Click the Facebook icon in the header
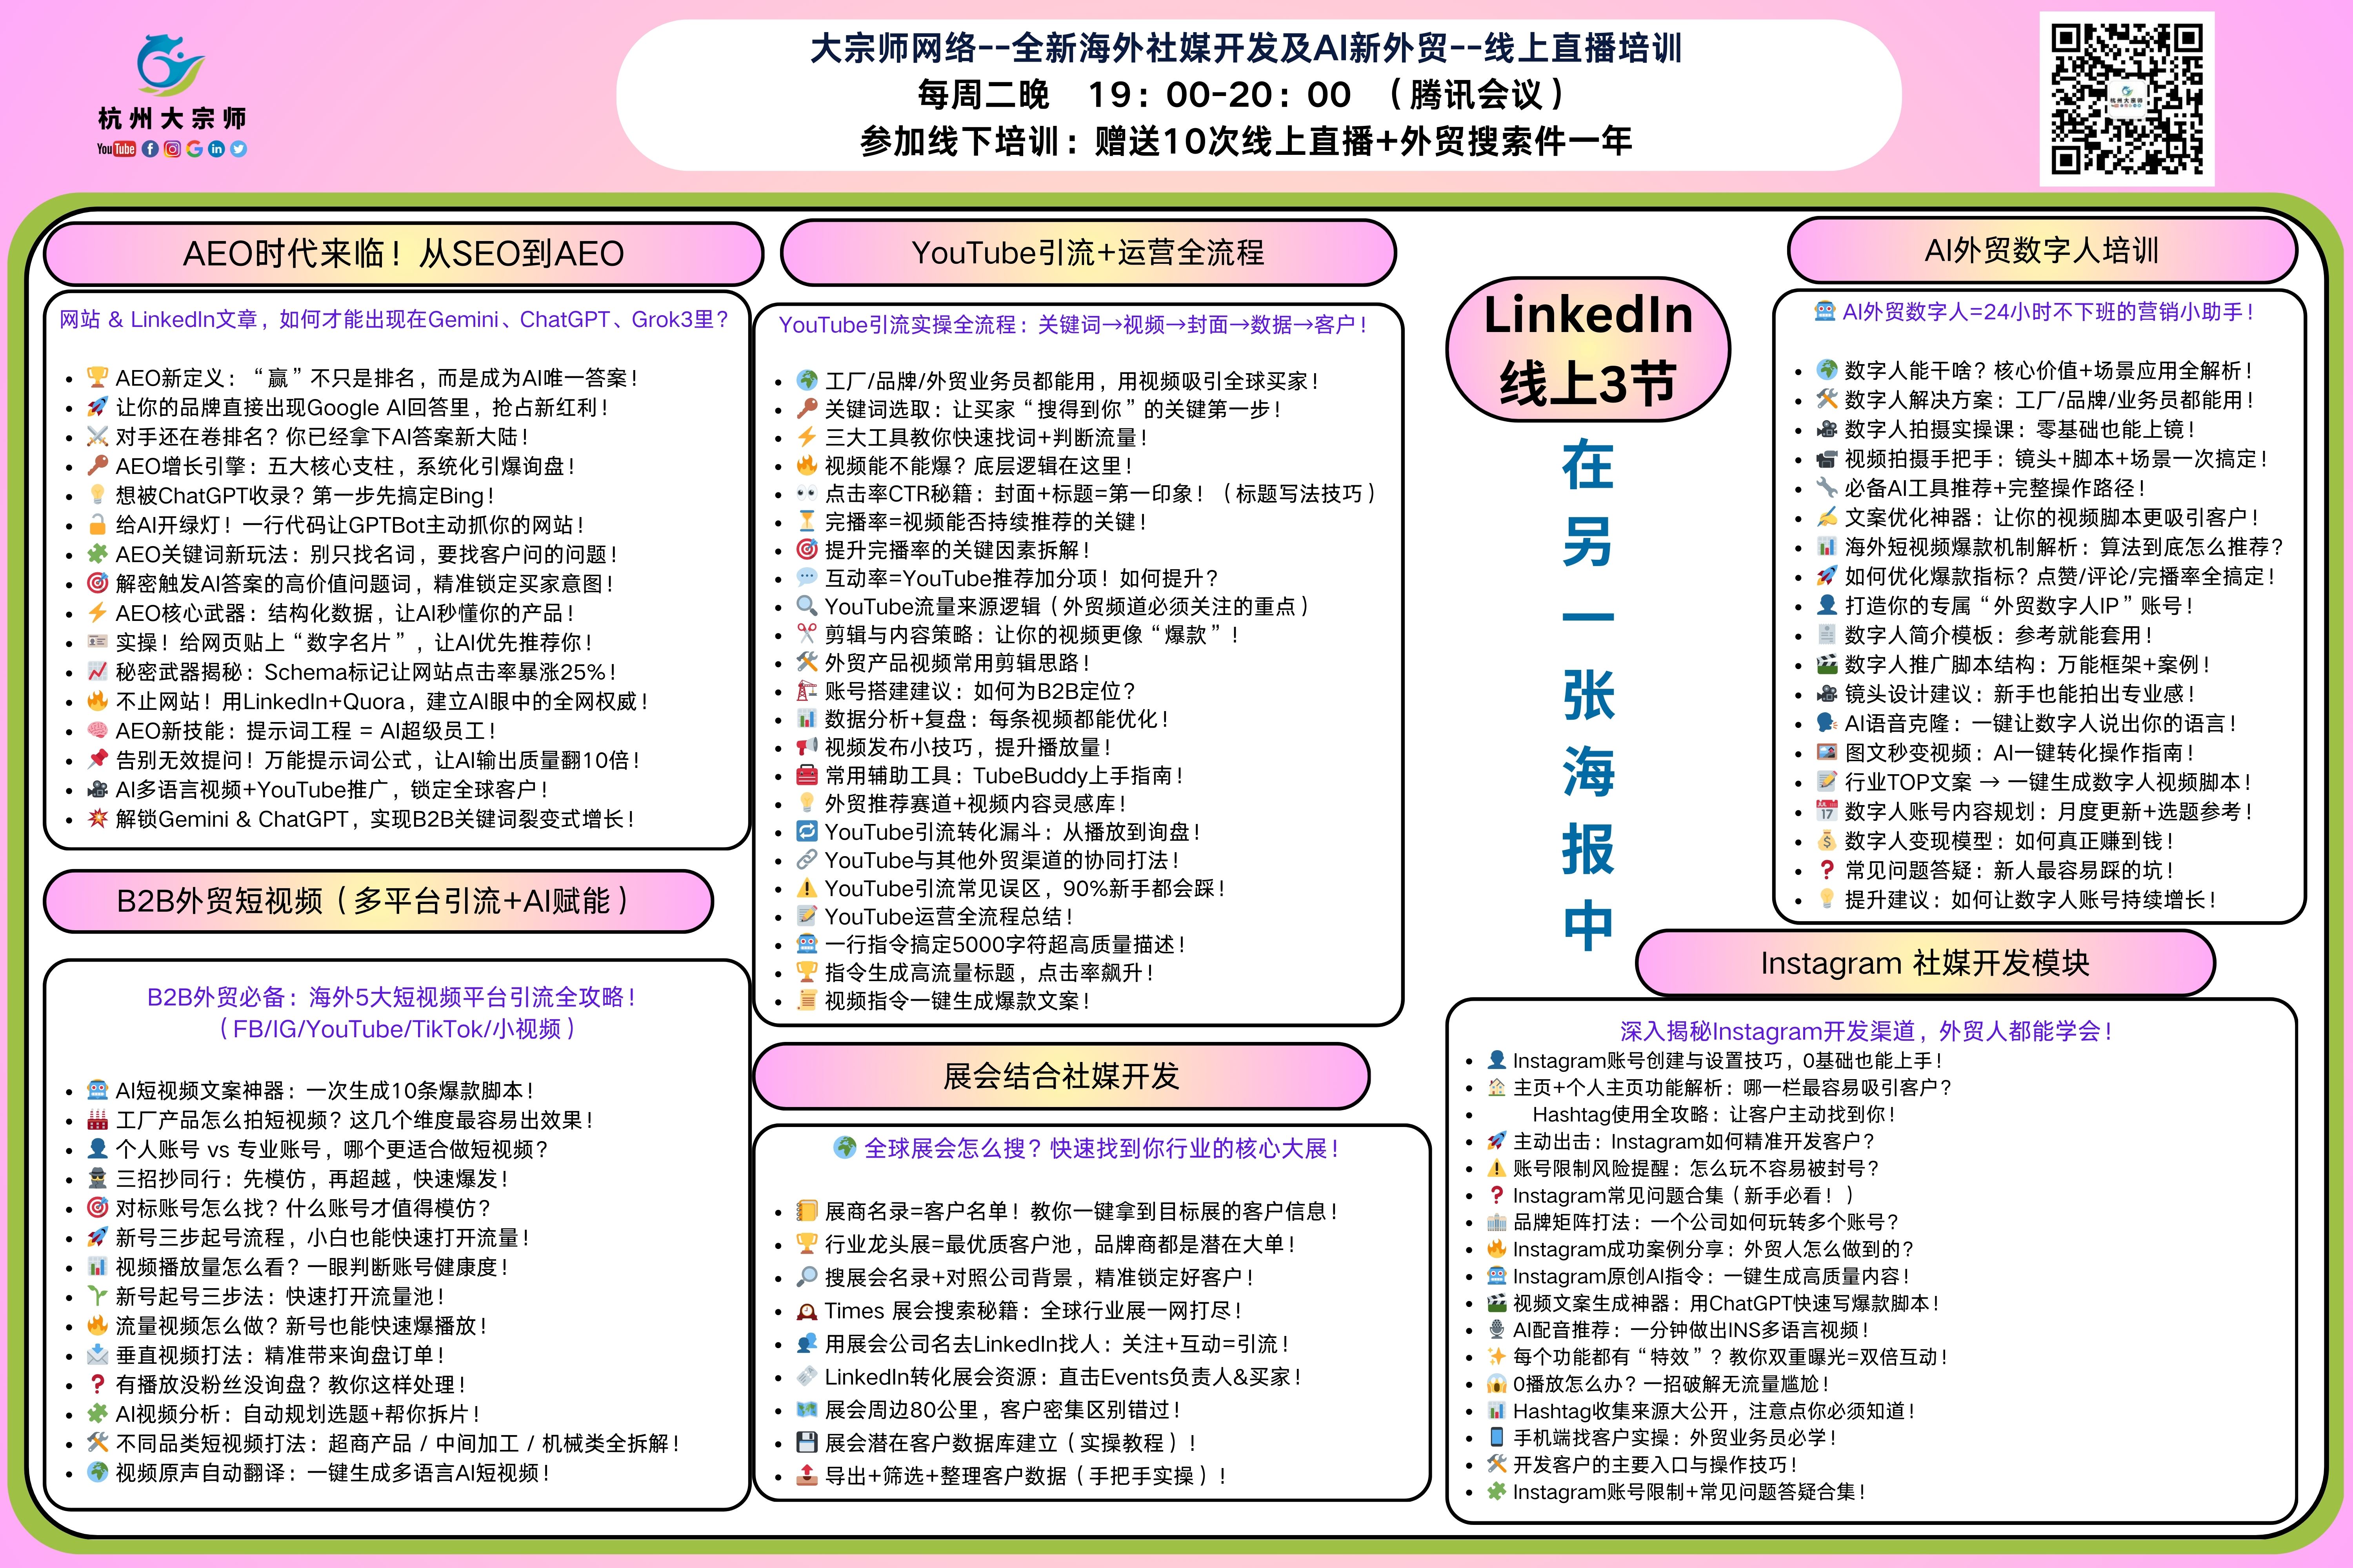The width and height of the screenshot is (2353, 1568). pos(150,149)
